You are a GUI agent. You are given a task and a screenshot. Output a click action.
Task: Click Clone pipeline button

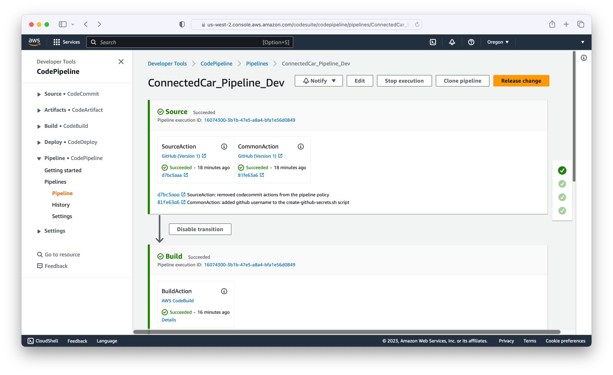[462, 81]
